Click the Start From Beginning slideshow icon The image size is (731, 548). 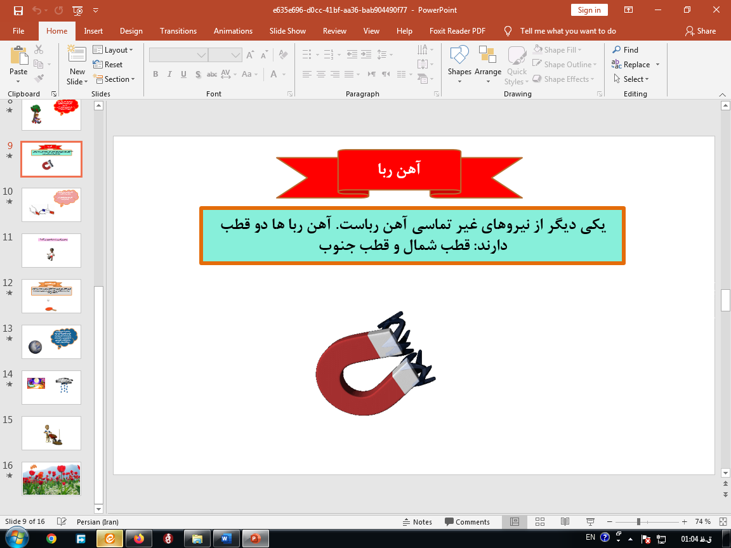pyautogui.click(x=78, y=10)
